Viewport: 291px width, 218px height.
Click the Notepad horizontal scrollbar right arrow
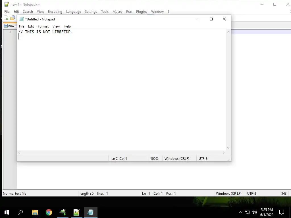(x=224, y=152)
